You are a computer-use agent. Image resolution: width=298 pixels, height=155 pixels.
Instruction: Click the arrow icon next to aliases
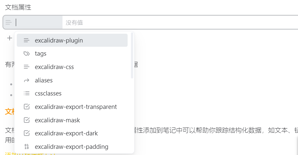27,80
